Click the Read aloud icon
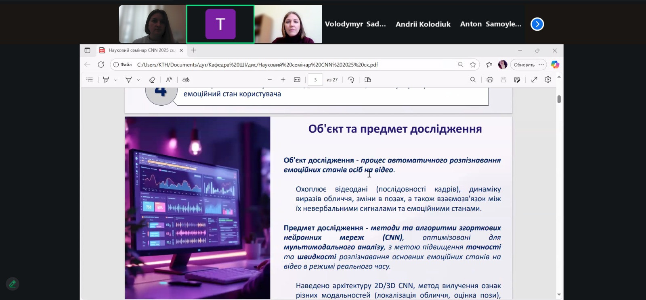 pyautogui.click(x=169, y=80)
